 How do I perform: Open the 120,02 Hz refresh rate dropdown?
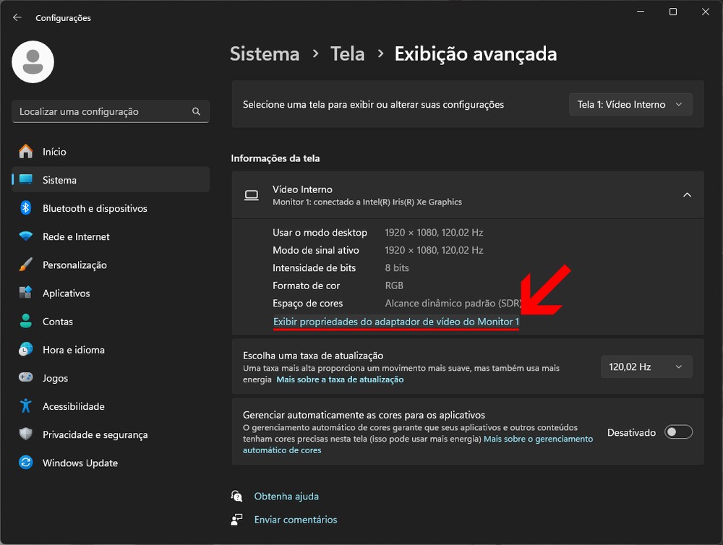tap(646, 367)
